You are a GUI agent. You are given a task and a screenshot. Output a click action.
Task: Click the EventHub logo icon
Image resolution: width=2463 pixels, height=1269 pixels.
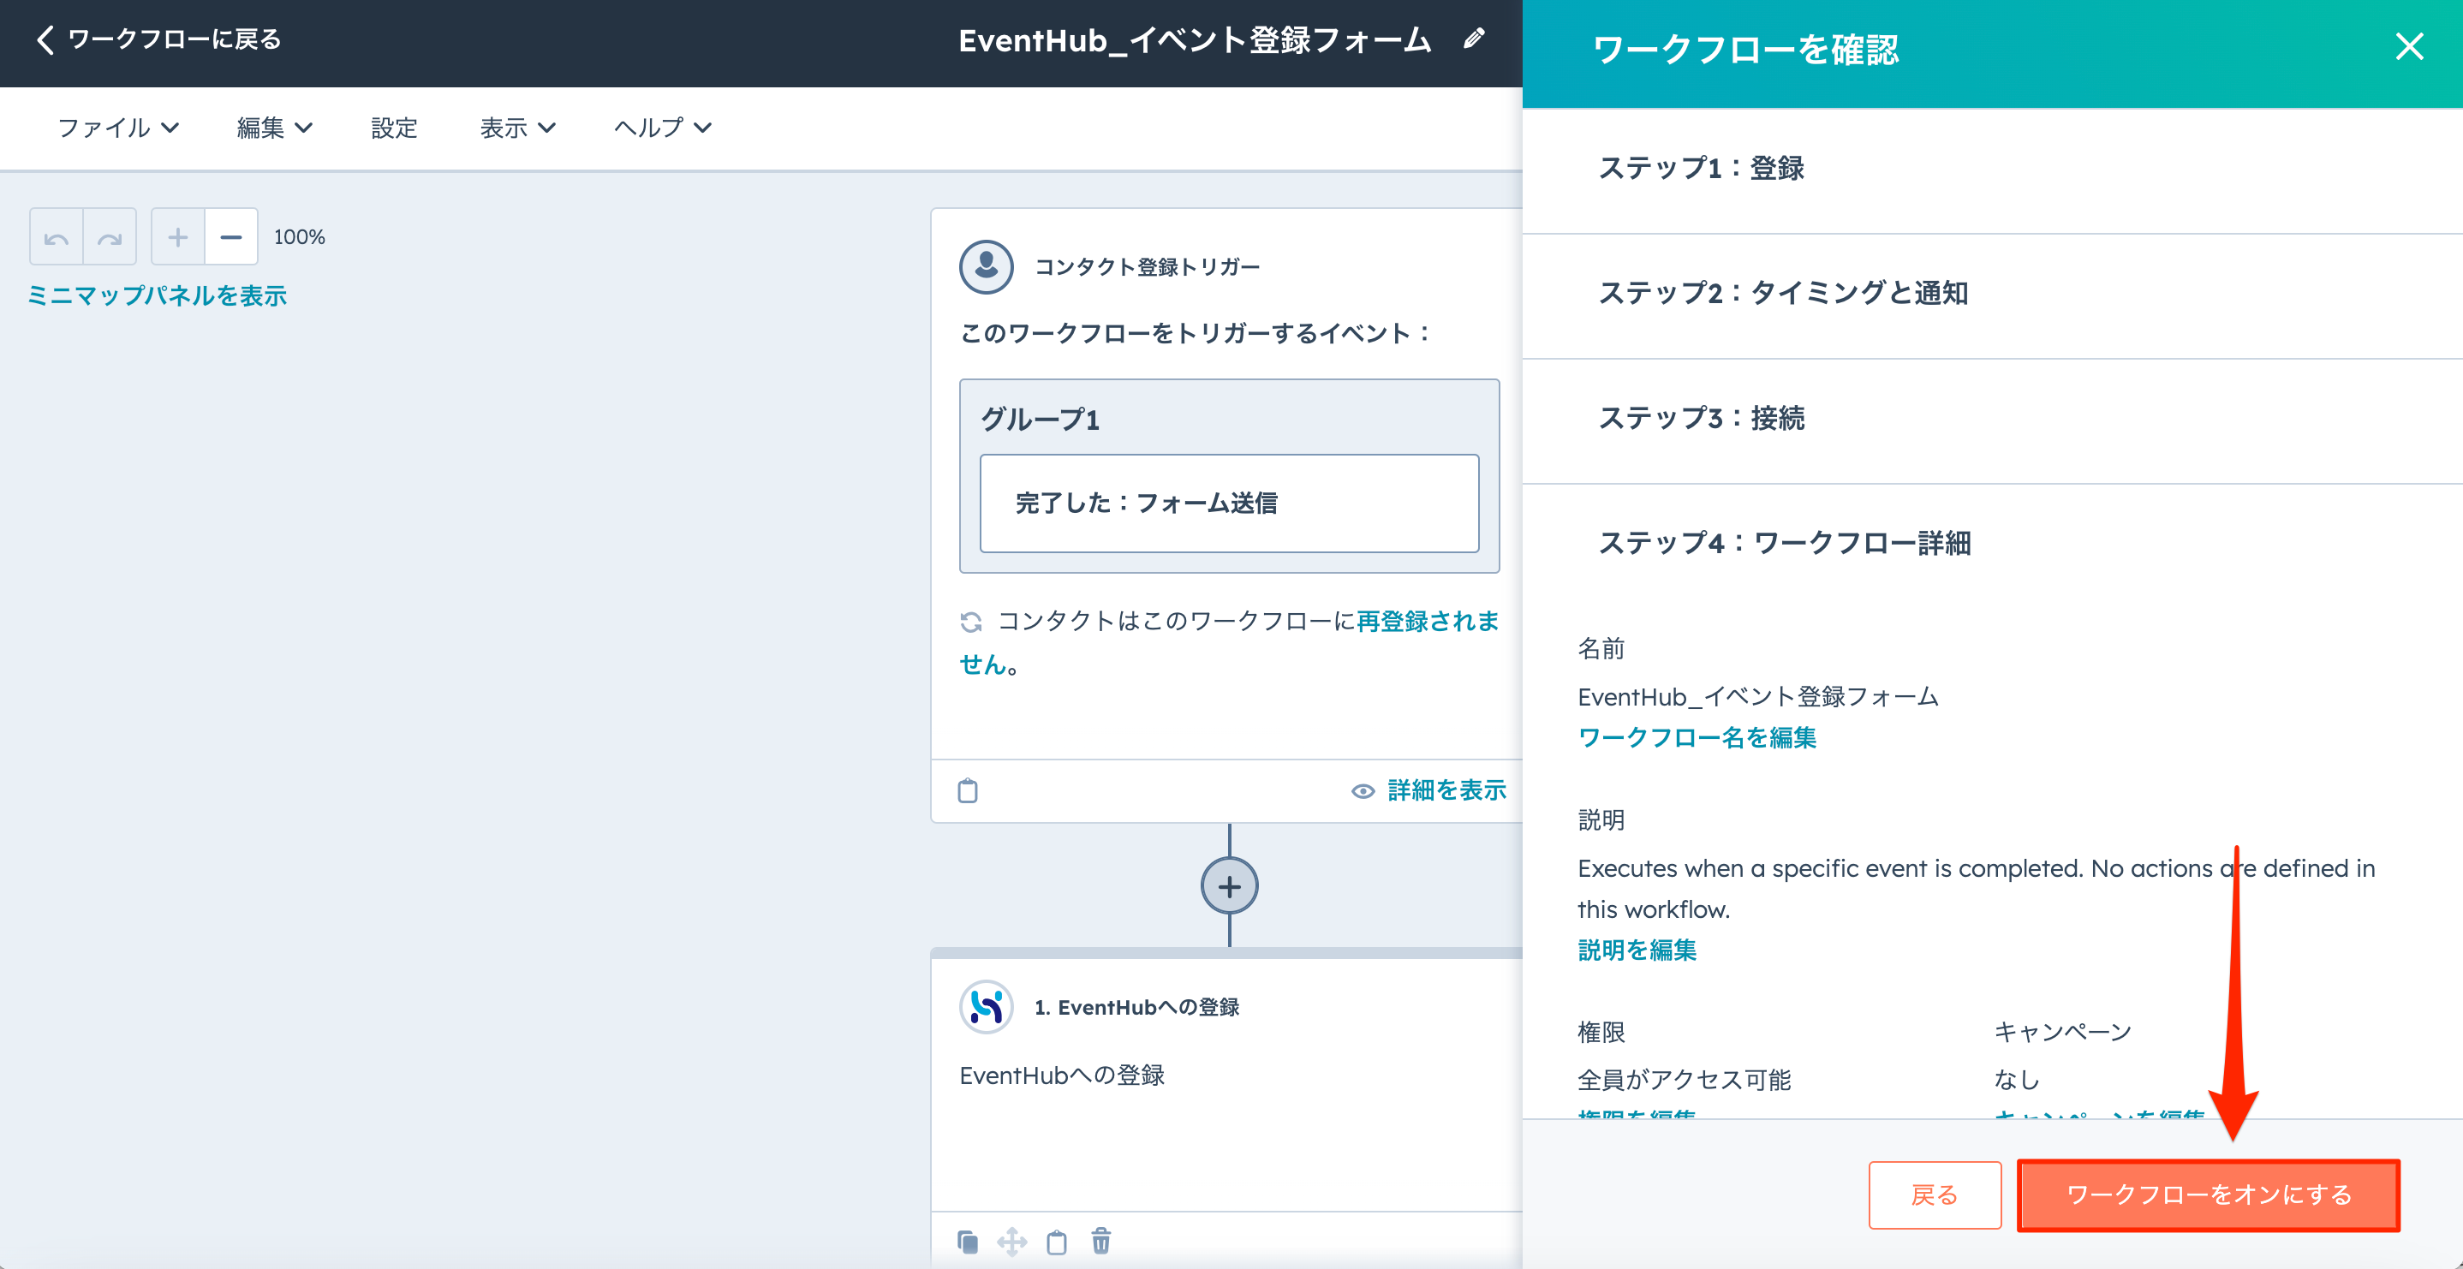(x=986, y=1007)
